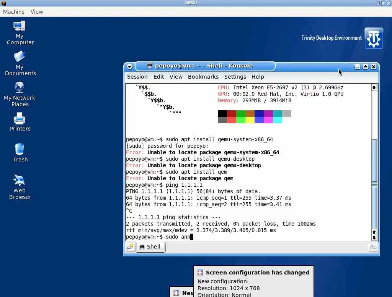Click the 'sudo ann' command prompt line
Viewport: 392px width, 297px height.
pos(160,237)
